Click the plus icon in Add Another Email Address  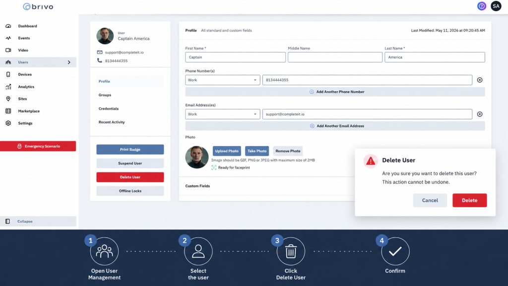pyautogui.click(x=312, y=126)
